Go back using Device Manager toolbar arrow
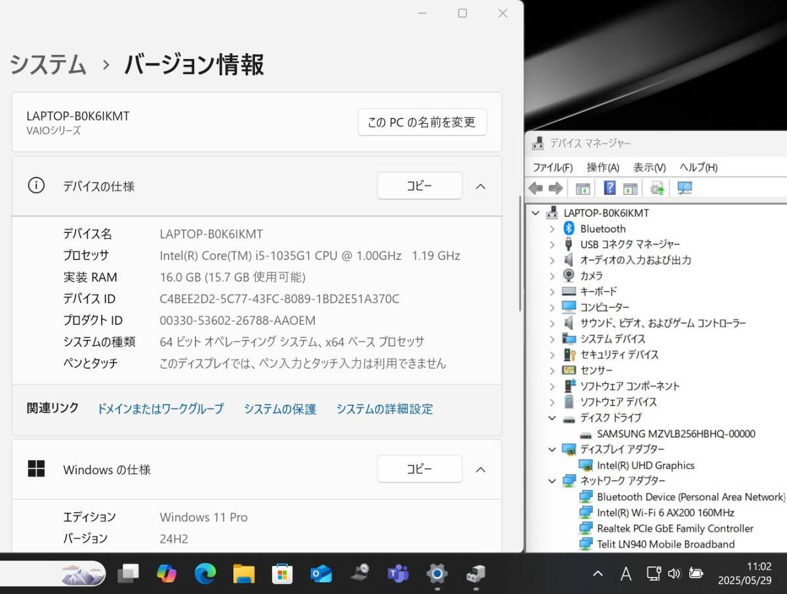 536,189
